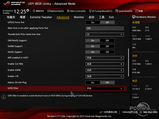Screen dimensions: 159x119
Task: Start EZ Tuning Wizard(F11)
Action: 102,11
